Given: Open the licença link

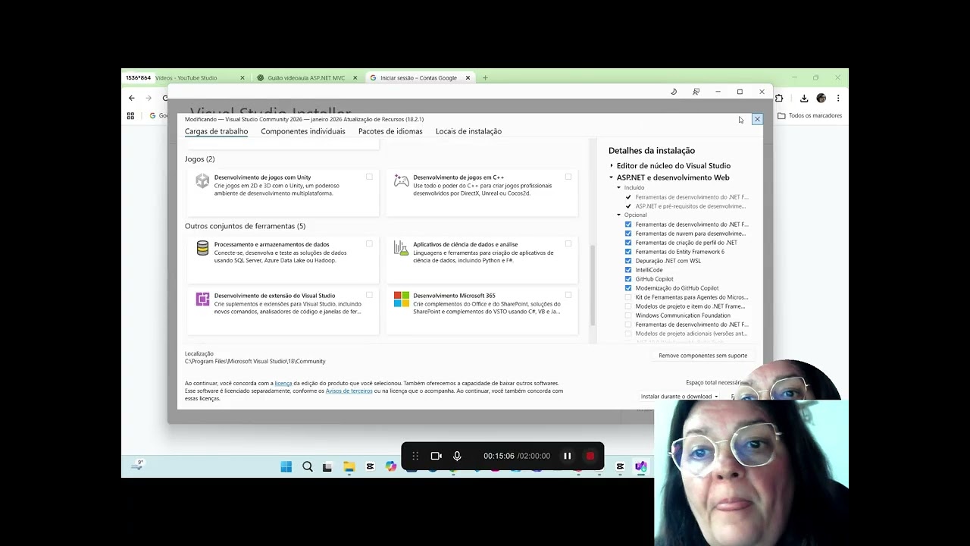Looking at the screenshot, I should [x=283, y=384].
